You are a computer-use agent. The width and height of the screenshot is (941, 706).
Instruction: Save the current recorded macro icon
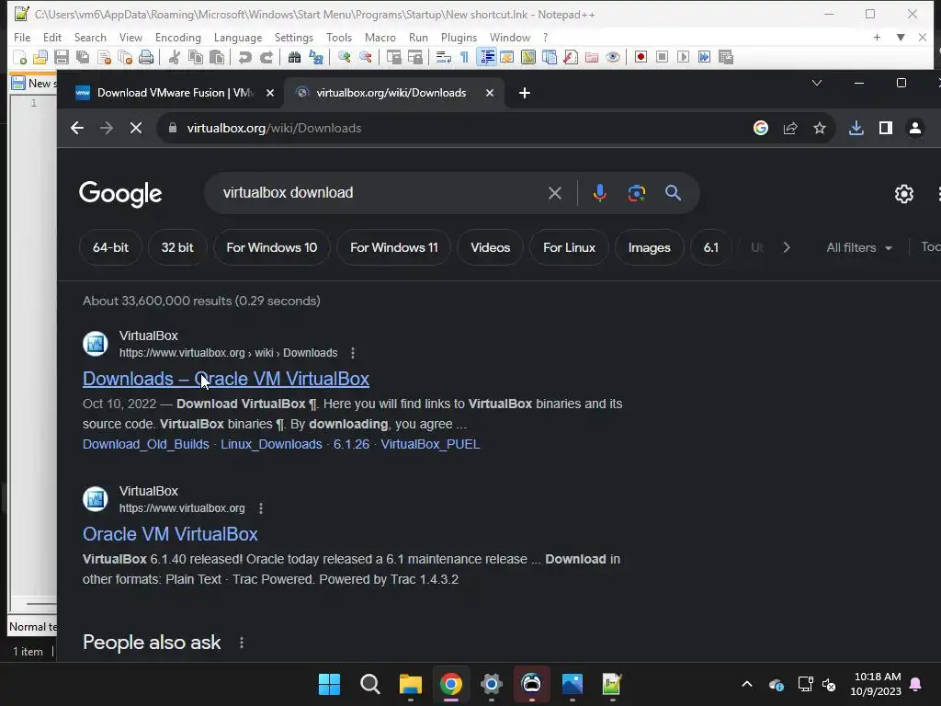point(726,57)
